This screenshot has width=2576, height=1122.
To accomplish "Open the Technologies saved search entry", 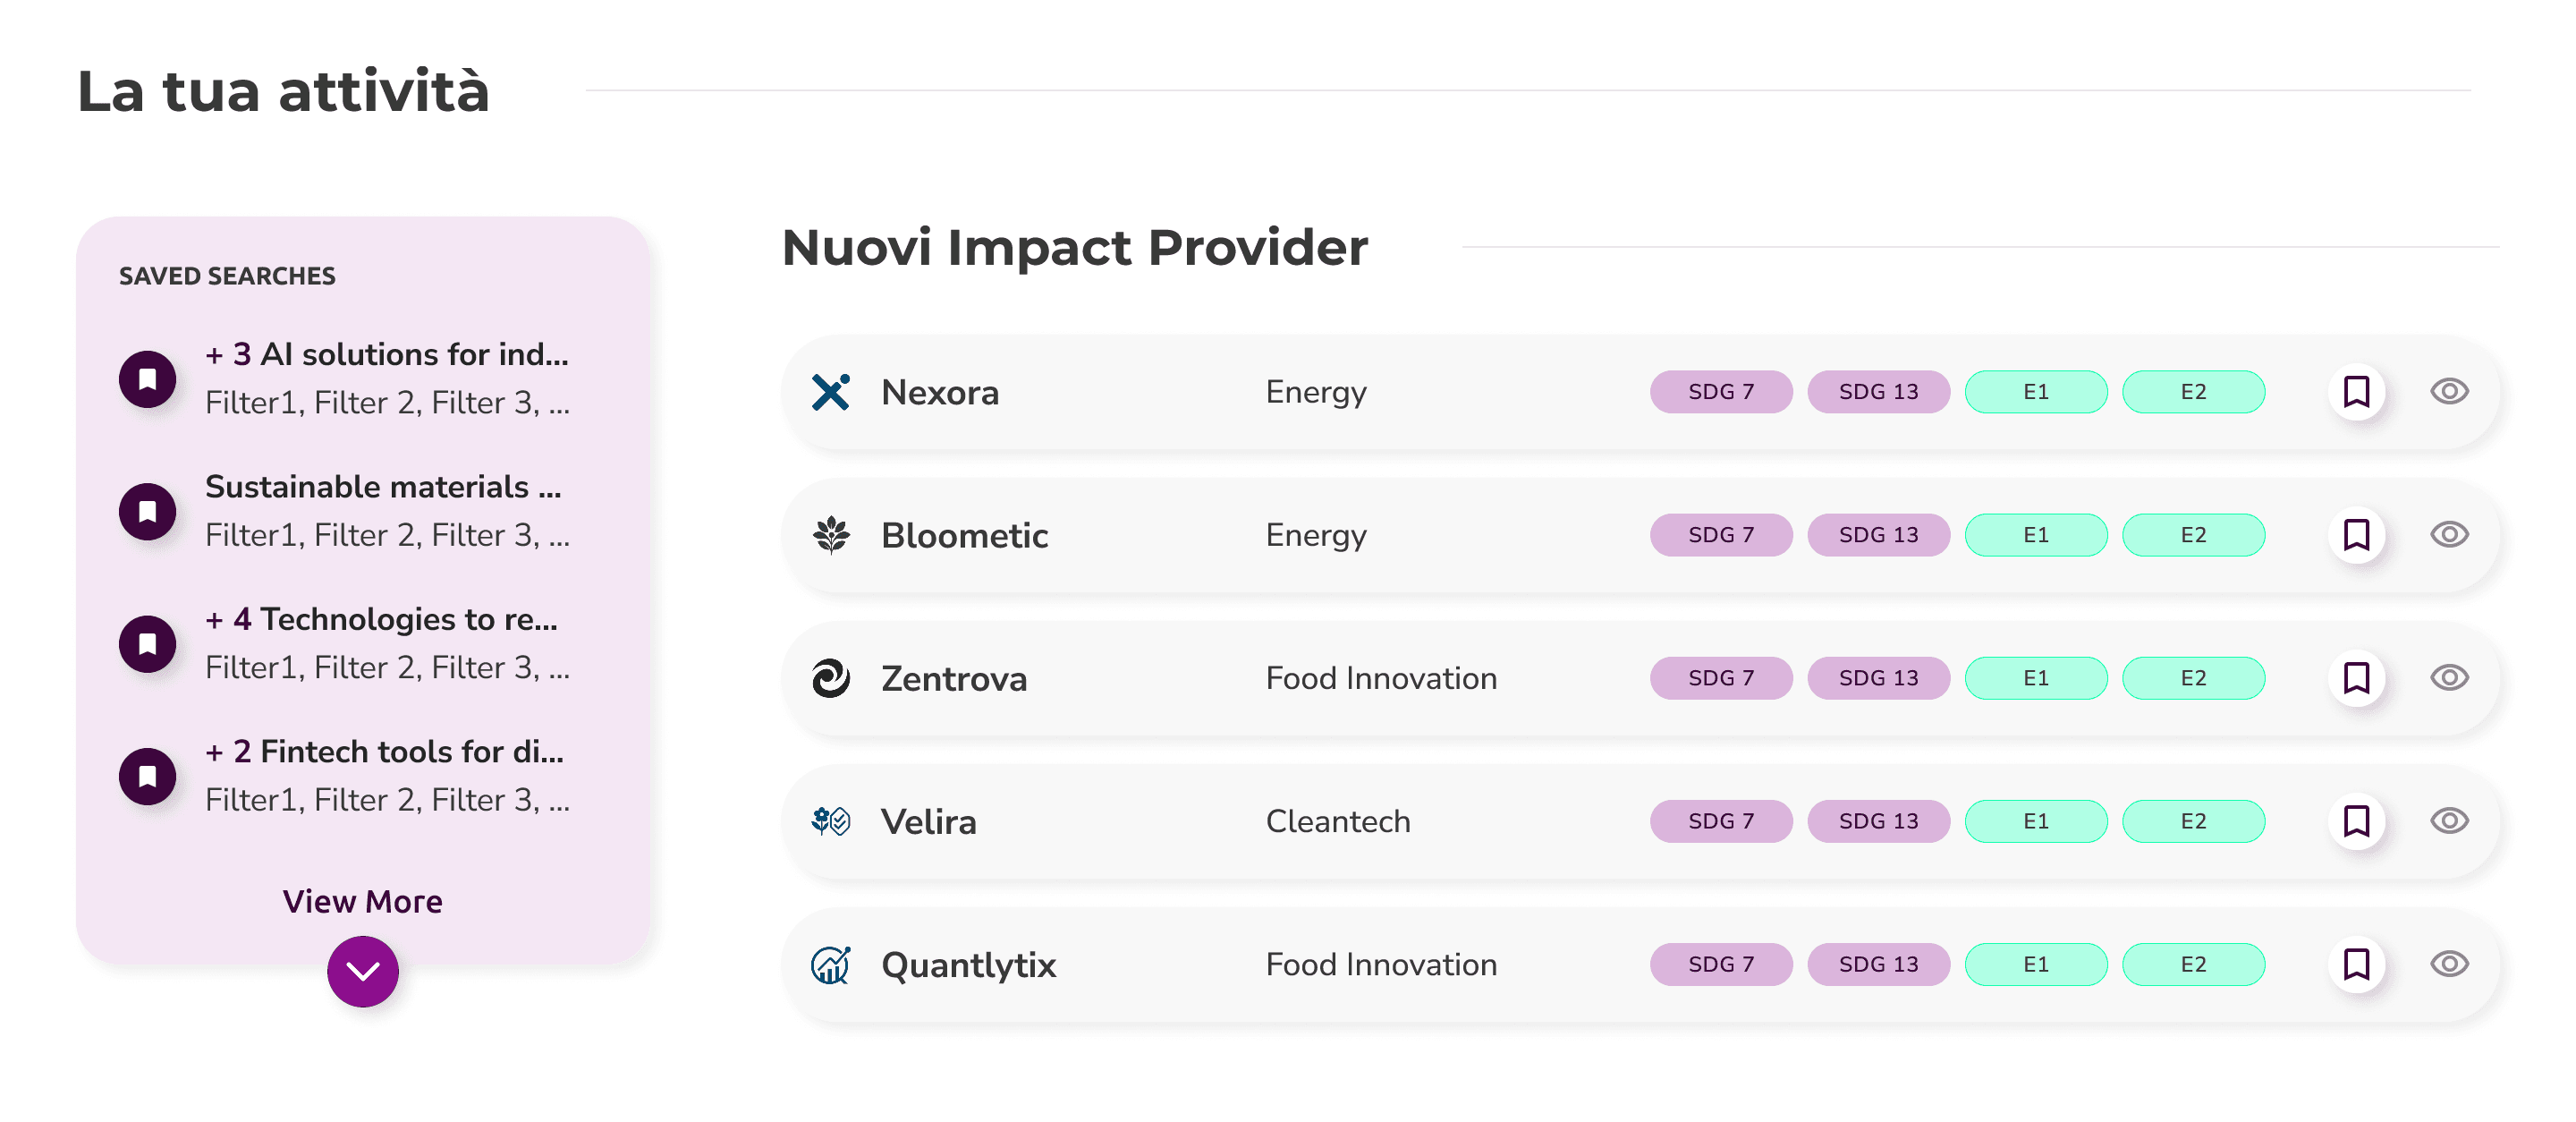I will [381, 620].
